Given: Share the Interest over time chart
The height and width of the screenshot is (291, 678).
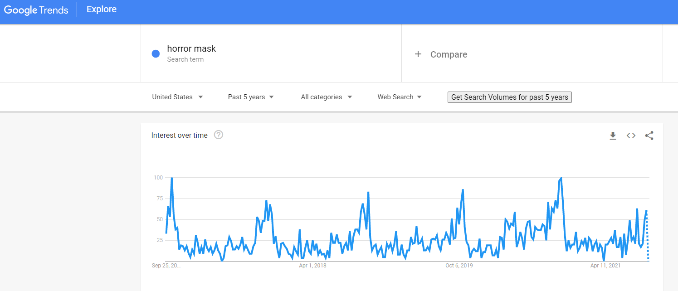Looking at the screenshot, I should point(649,136).
